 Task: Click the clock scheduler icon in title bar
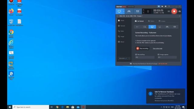(166, 6)
